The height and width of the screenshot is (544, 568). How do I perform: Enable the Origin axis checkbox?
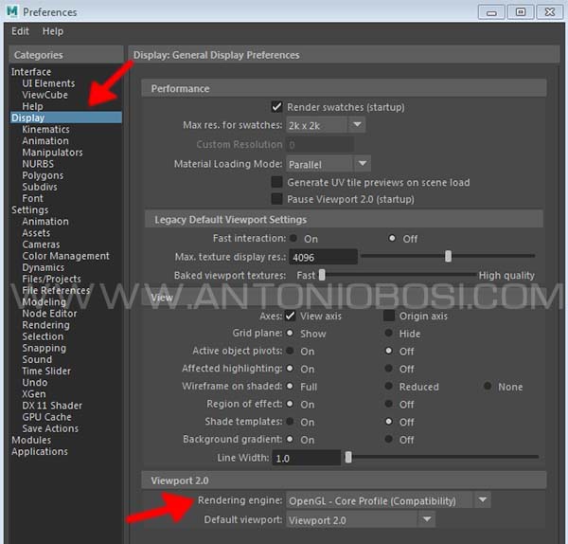pyautogui.click(x=389, y=316)
